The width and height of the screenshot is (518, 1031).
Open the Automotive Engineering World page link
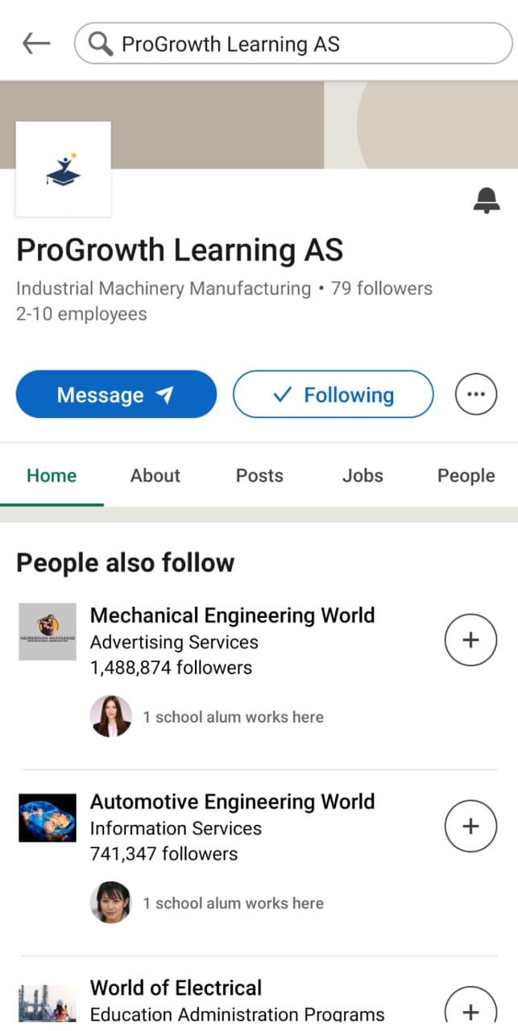(x=232, y=801)
